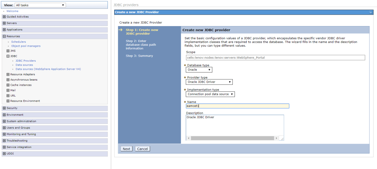Minimize the Create a new JDBC Provider panel

371,12
